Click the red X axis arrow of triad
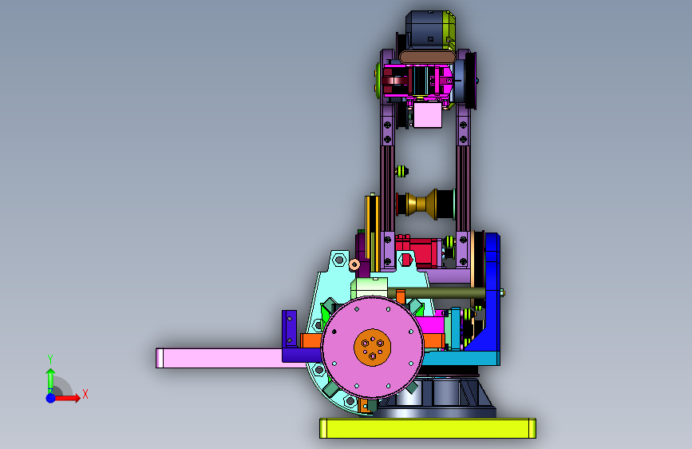Screen dimensions: 692x449 [x=68, y=398]
